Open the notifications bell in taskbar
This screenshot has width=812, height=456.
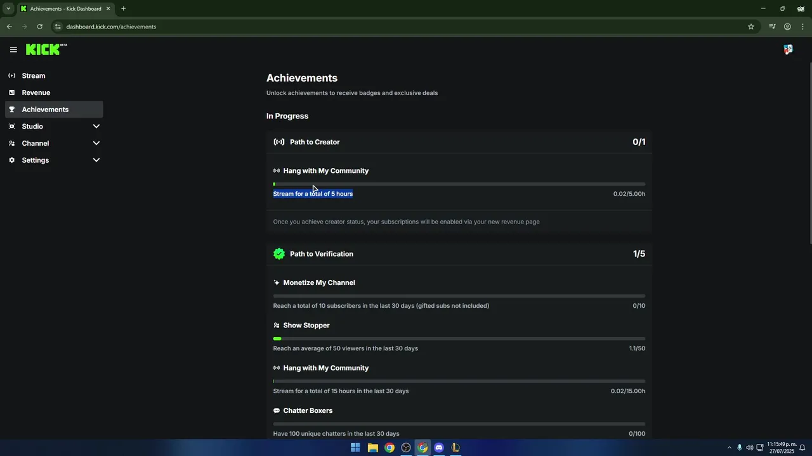click(802, 448)
